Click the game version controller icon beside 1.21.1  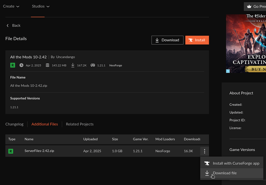coord(93,65)
